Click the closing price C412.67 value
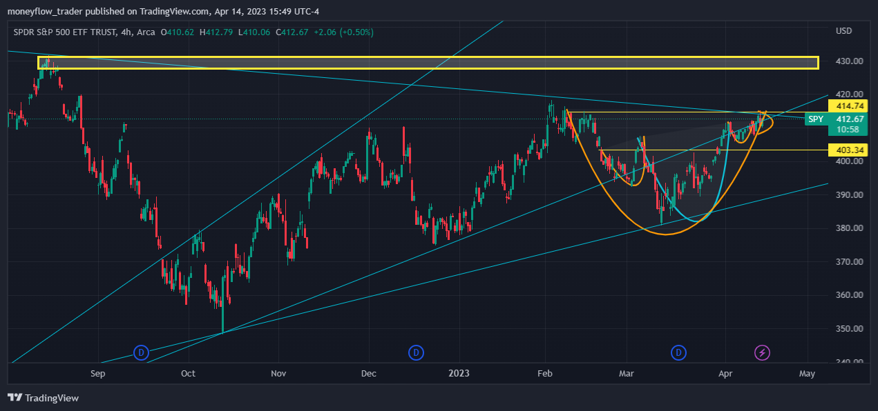The image size is (878, 411). click(294, 32)
